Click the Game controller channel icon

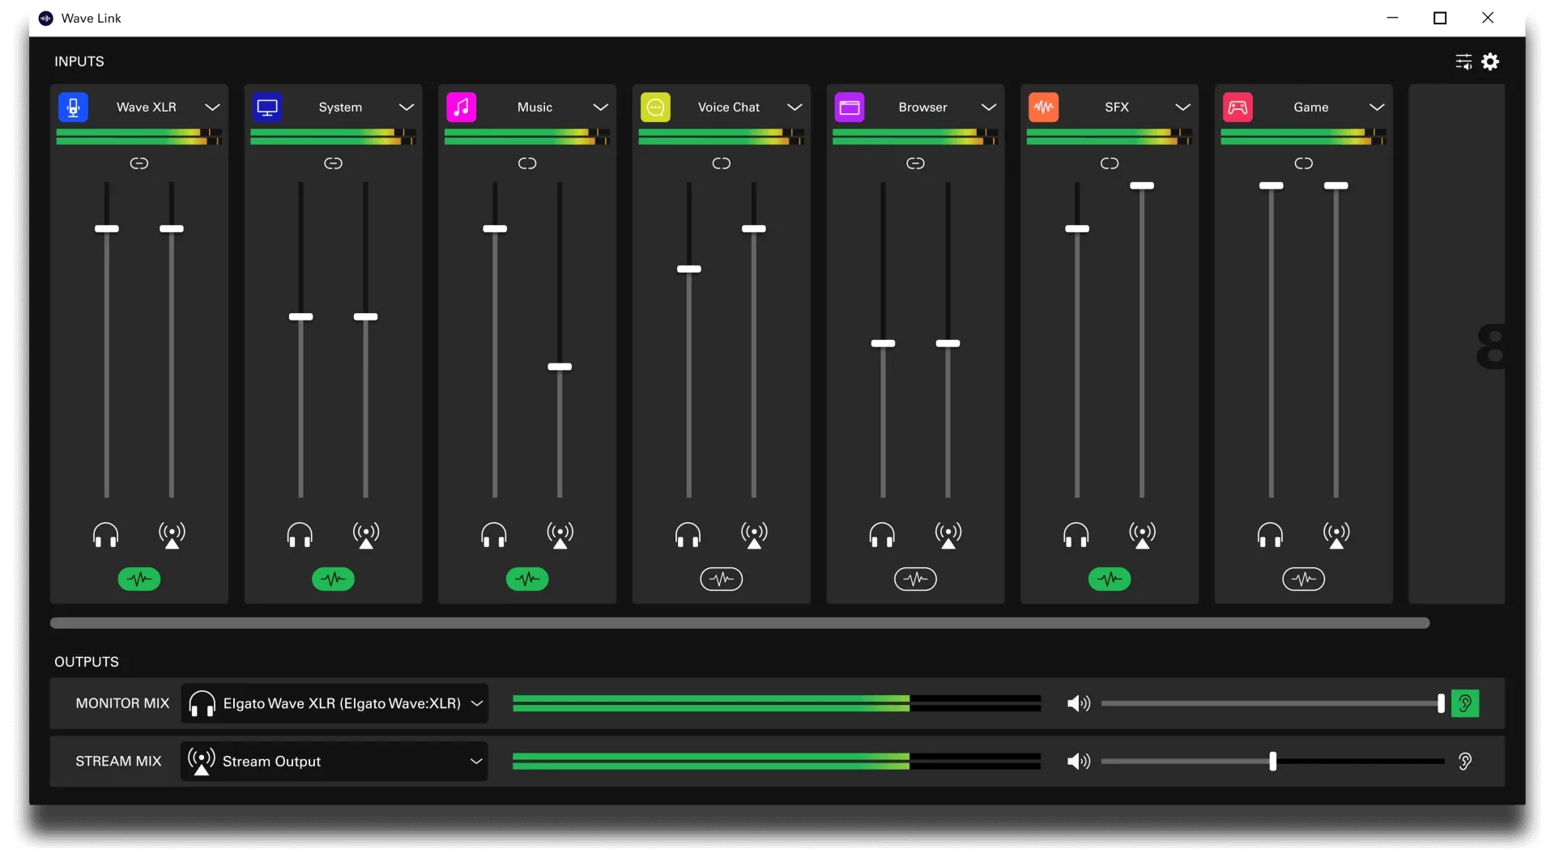click(x=1238, y=107)
